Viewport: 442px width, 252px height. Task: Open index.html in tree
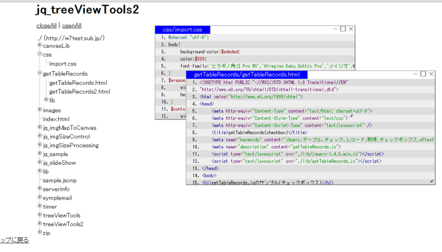point(56,119)
